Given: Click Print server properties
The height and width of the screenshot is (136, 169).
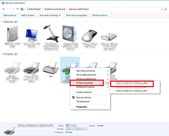Looking at the screenshot, I should click(76, 15).
